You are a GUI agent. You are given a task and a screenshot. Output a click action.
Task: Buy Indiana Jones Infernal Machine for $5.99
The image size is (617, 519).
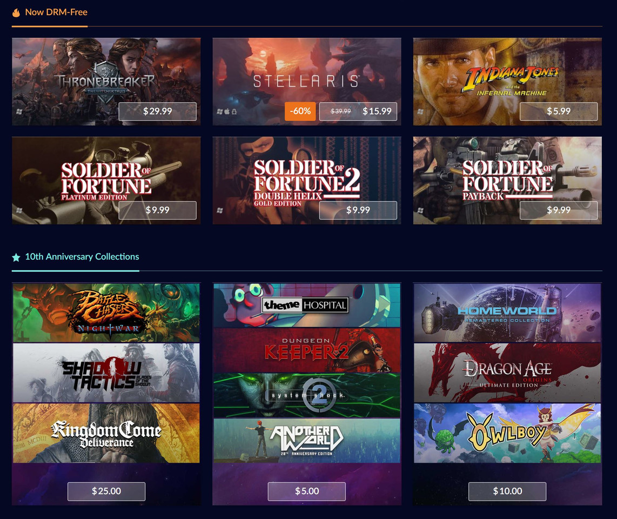559,111
